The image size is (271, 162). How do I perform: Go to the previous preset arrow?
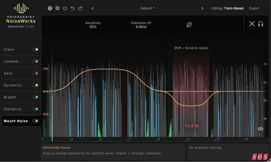tap(93, 8)
